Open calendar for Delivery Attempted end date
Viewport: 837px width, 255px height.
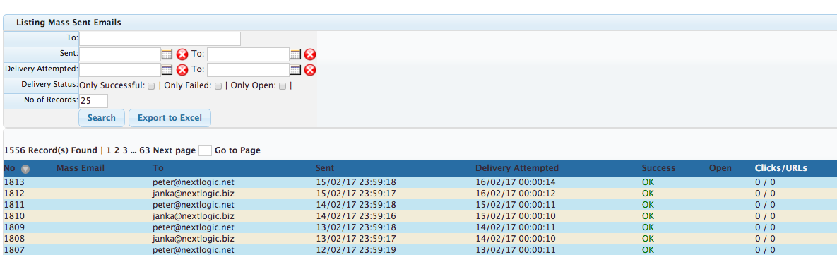296,69
